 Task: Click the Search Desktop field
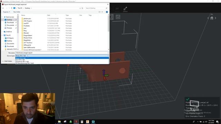(96, 8)
